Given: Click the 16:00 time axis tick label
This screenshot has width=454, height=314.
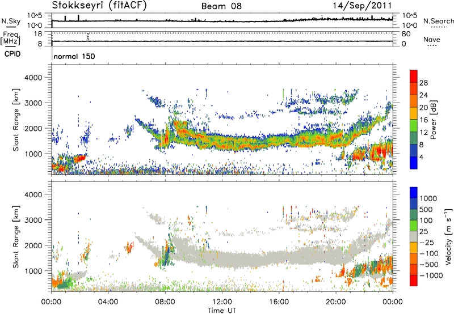Looking at the screenshot, I should (x=279, y=302).
